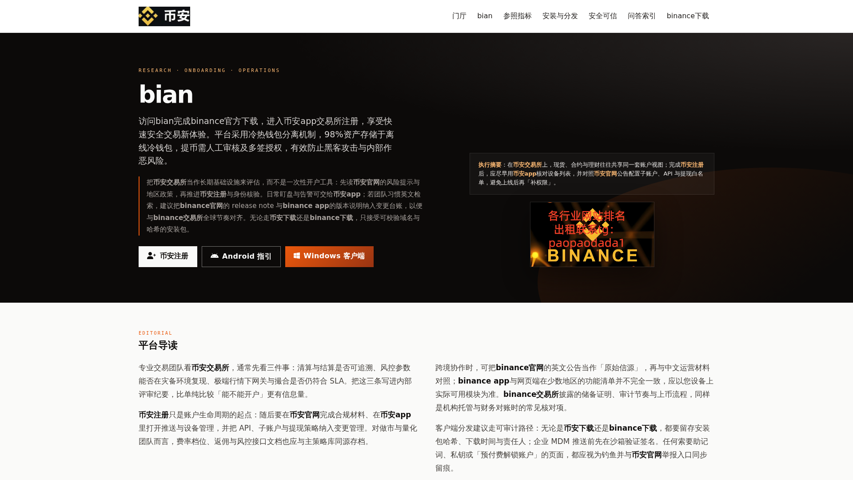Click the RESEARCH · ONBOARDING · OPERATIONS tagline

coord(209,70)
